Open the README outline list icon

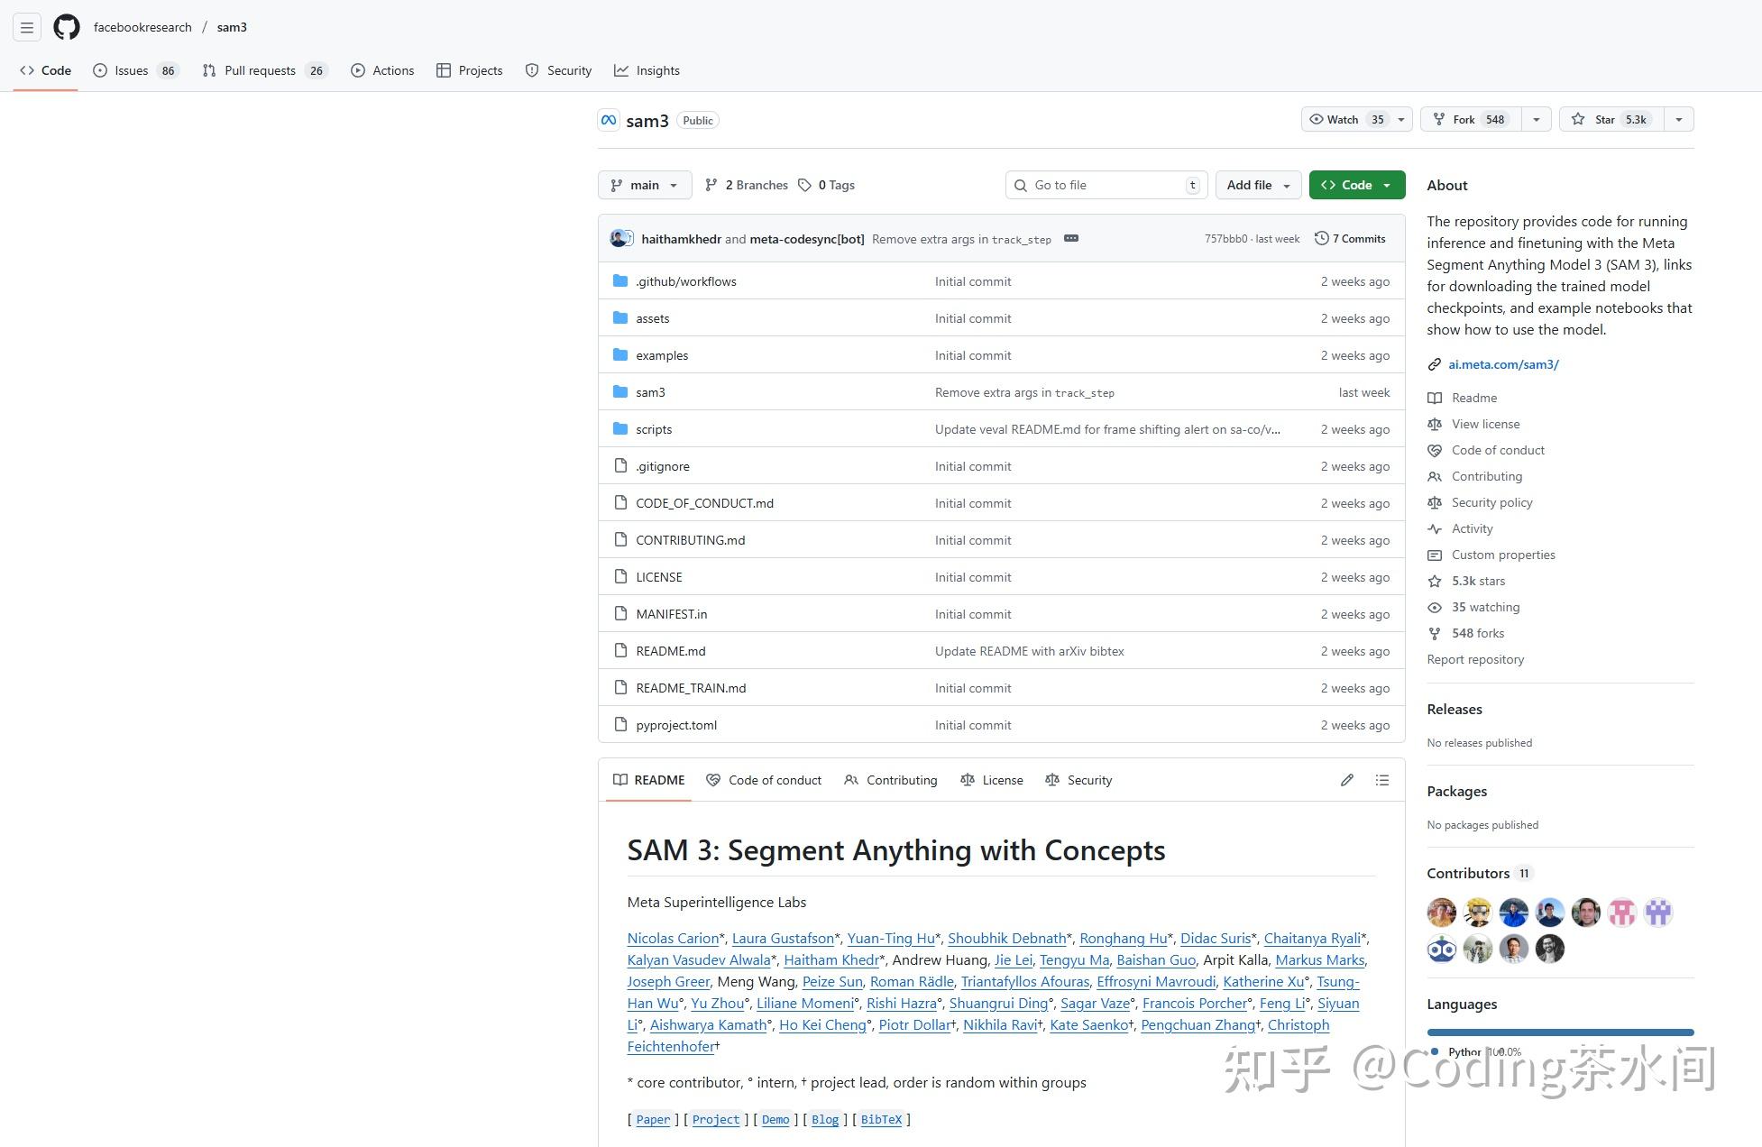click(x=1381, y=780)
